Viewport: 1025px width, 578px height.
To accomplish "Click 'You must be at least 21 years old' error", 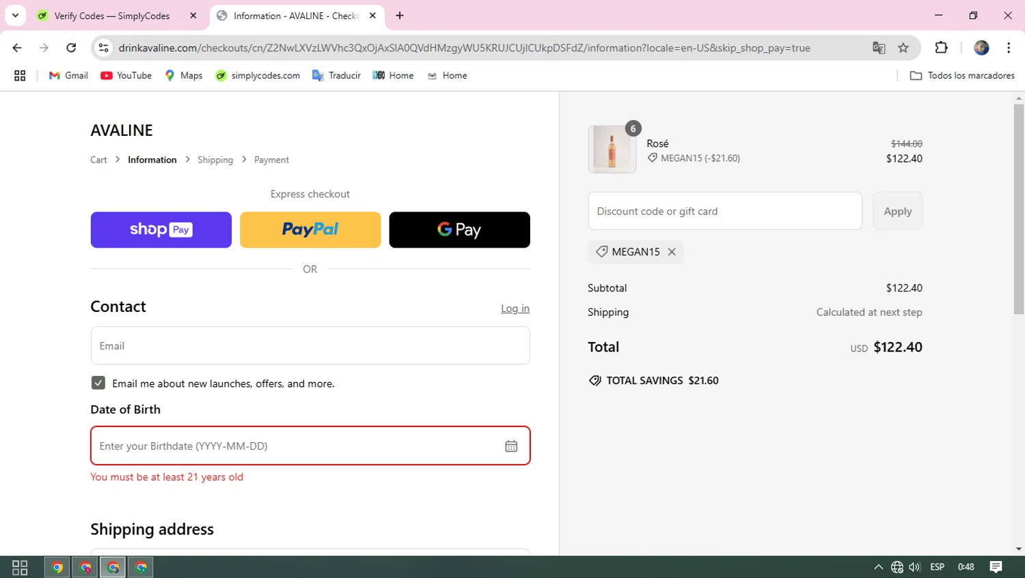I will click(x=167, y=477).
